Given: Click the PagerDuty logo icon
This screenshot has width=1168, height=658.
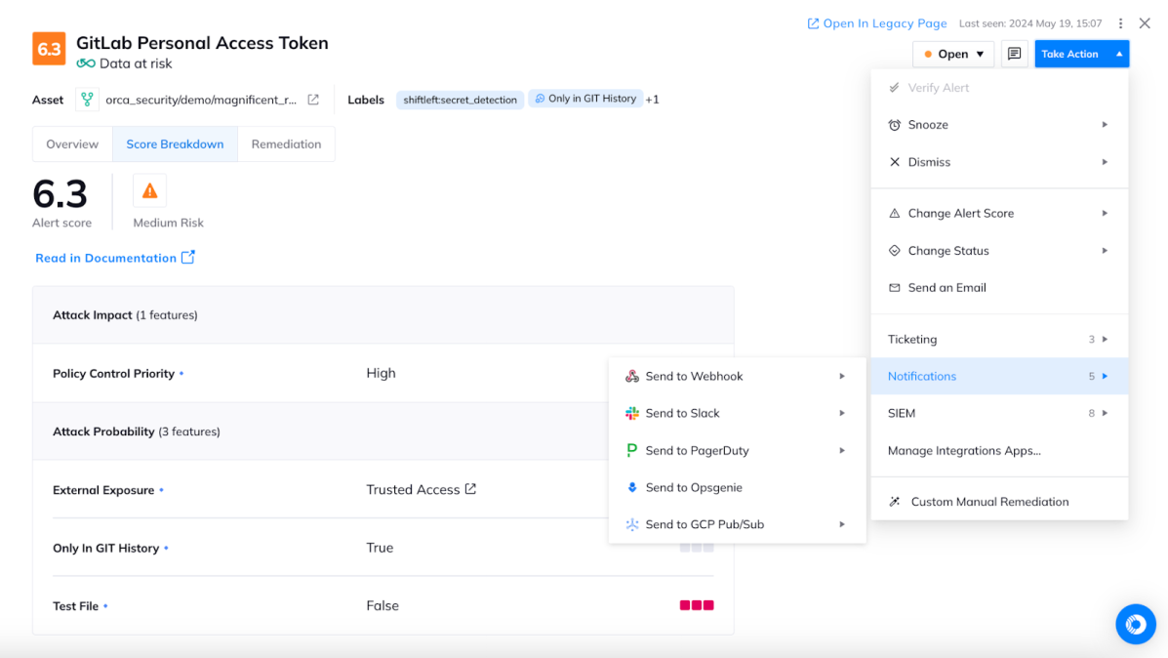Looking at the screenshot, I should [x=631, y=450].
